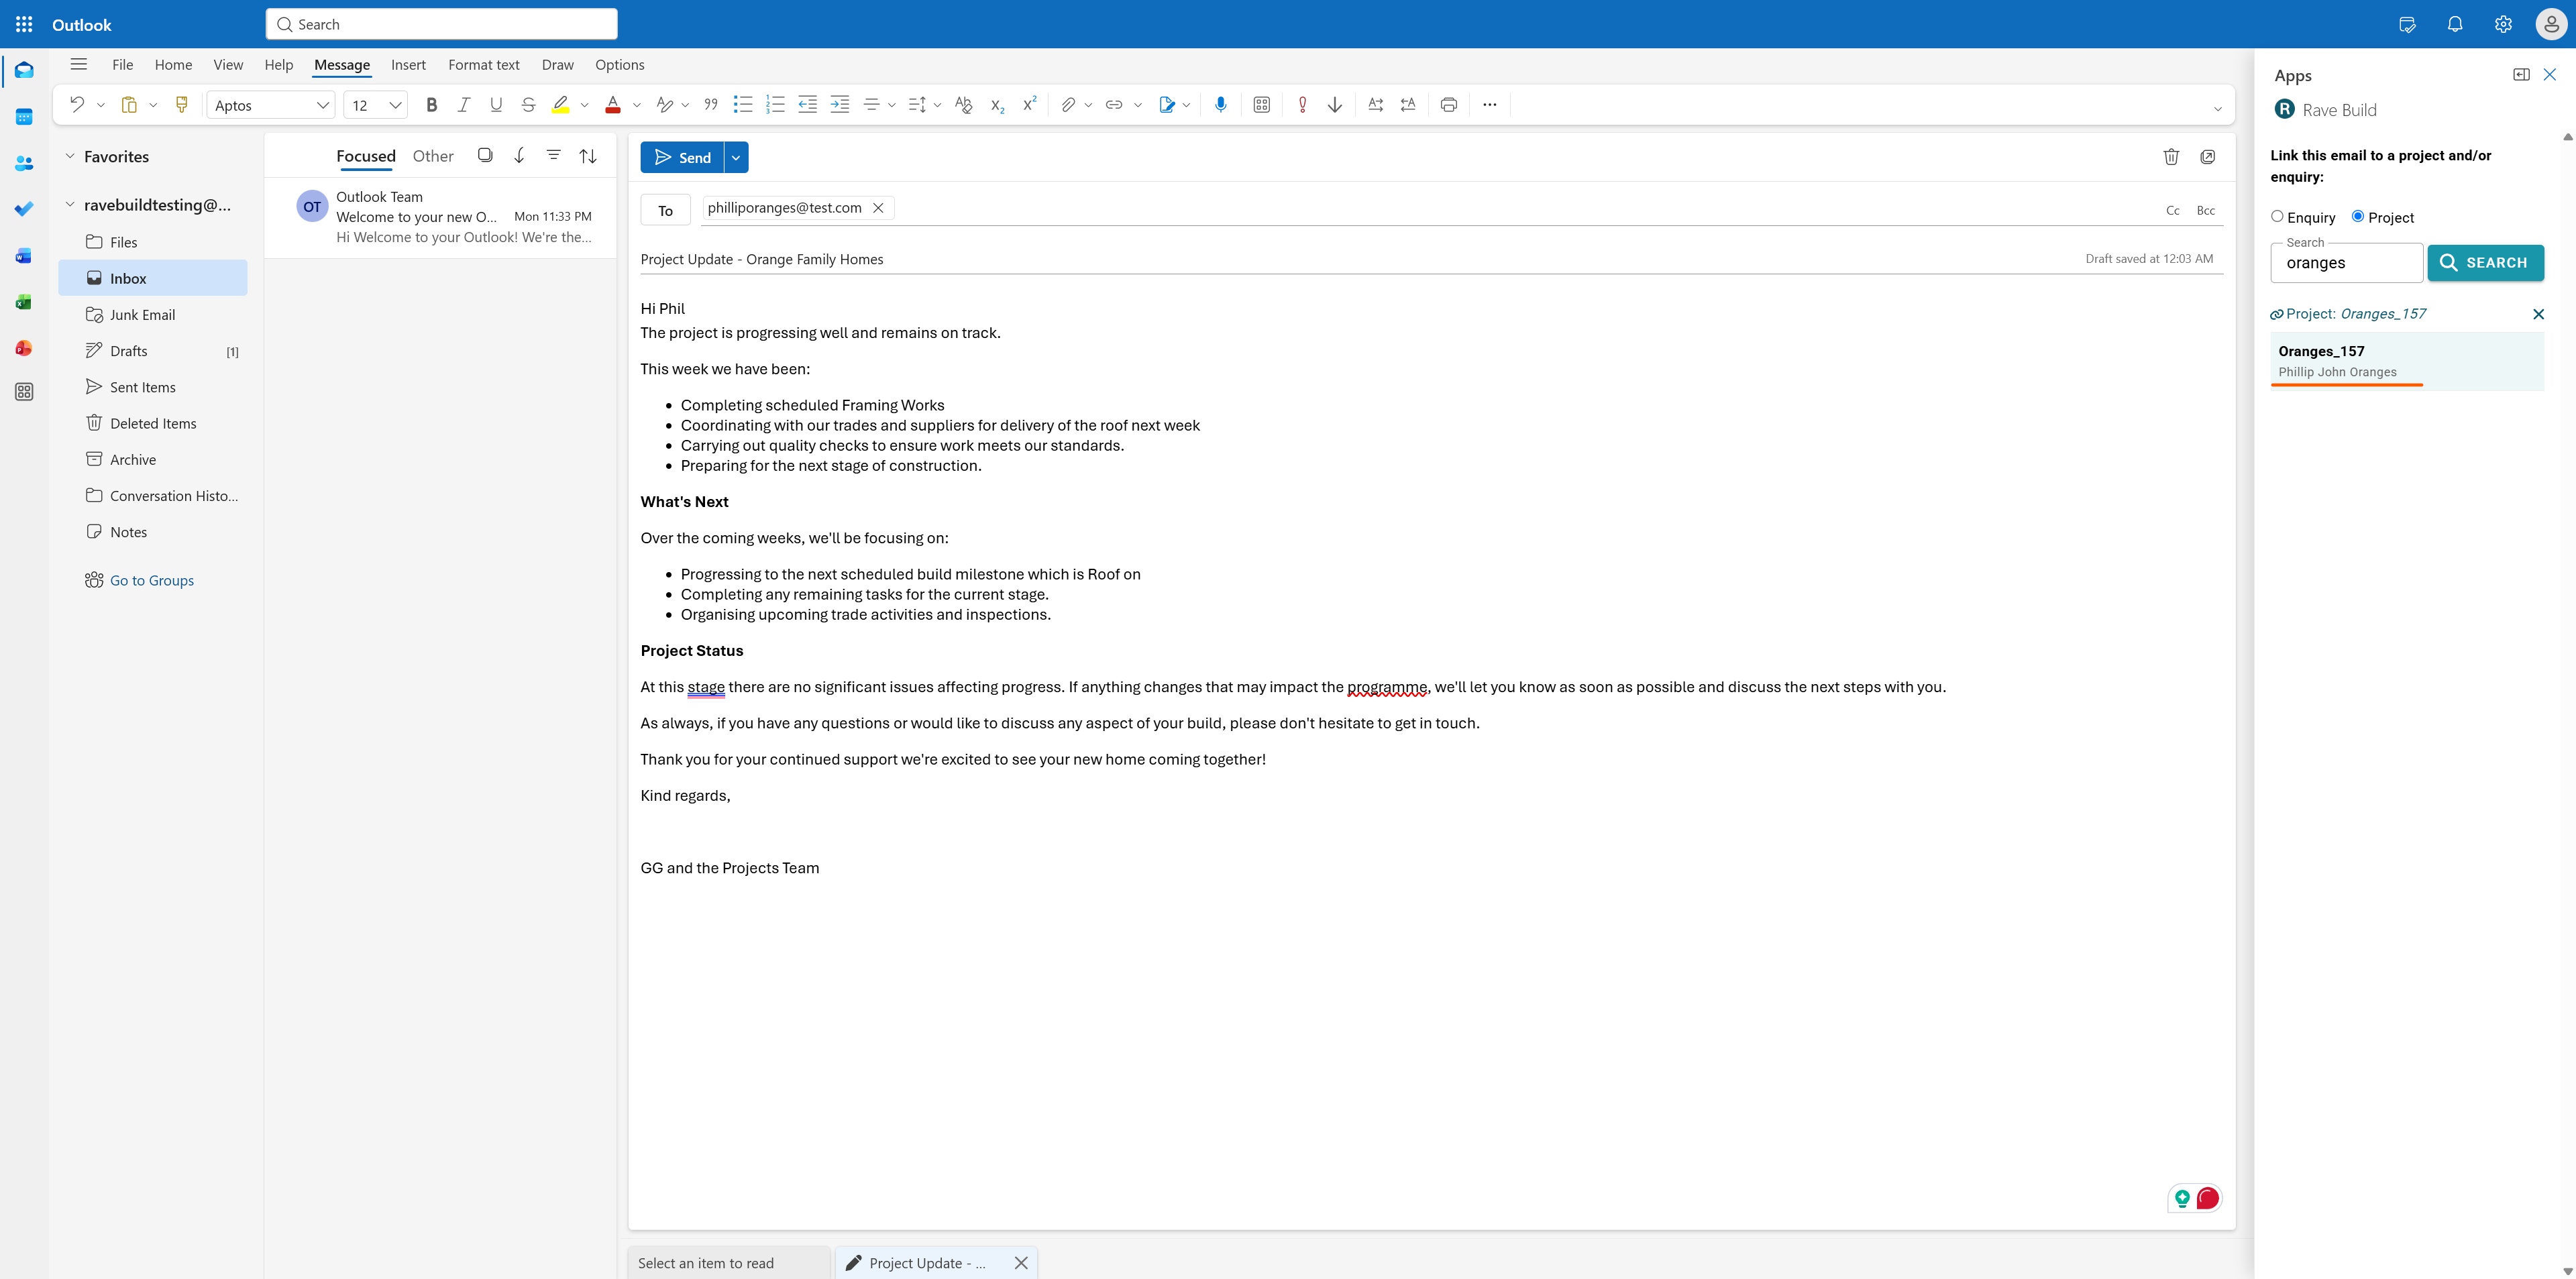The width and height of the screenshot is (2576, 1279).
Task: Collapse the ravebuildtesting account folder tree
Action: click(70, 204)
